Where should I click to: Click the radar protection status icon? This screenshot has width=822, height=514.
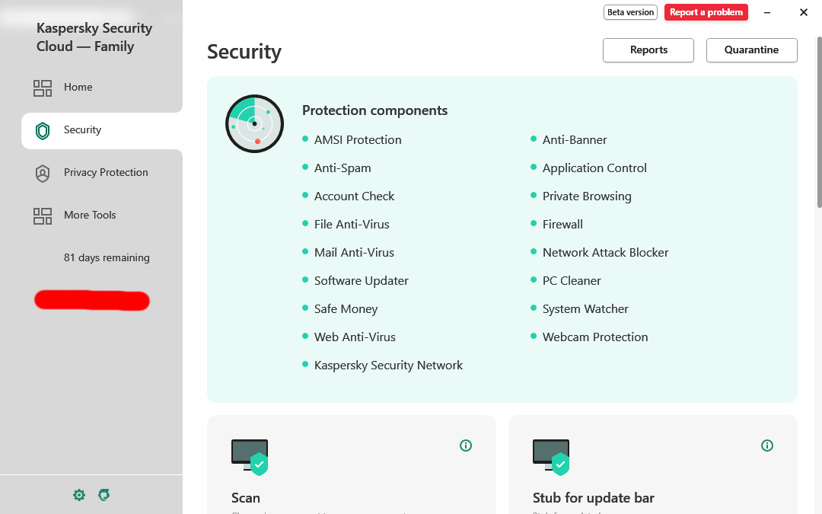click(x=254, y=123)
